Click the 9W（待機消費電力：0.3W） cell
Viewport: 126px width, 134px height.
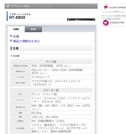(x=61, y=121)
